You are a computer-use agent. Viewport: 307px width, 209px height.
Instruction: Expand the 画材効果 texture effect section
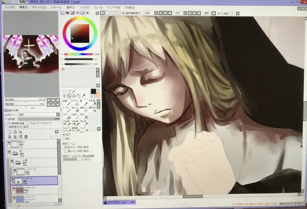[6, 111]
